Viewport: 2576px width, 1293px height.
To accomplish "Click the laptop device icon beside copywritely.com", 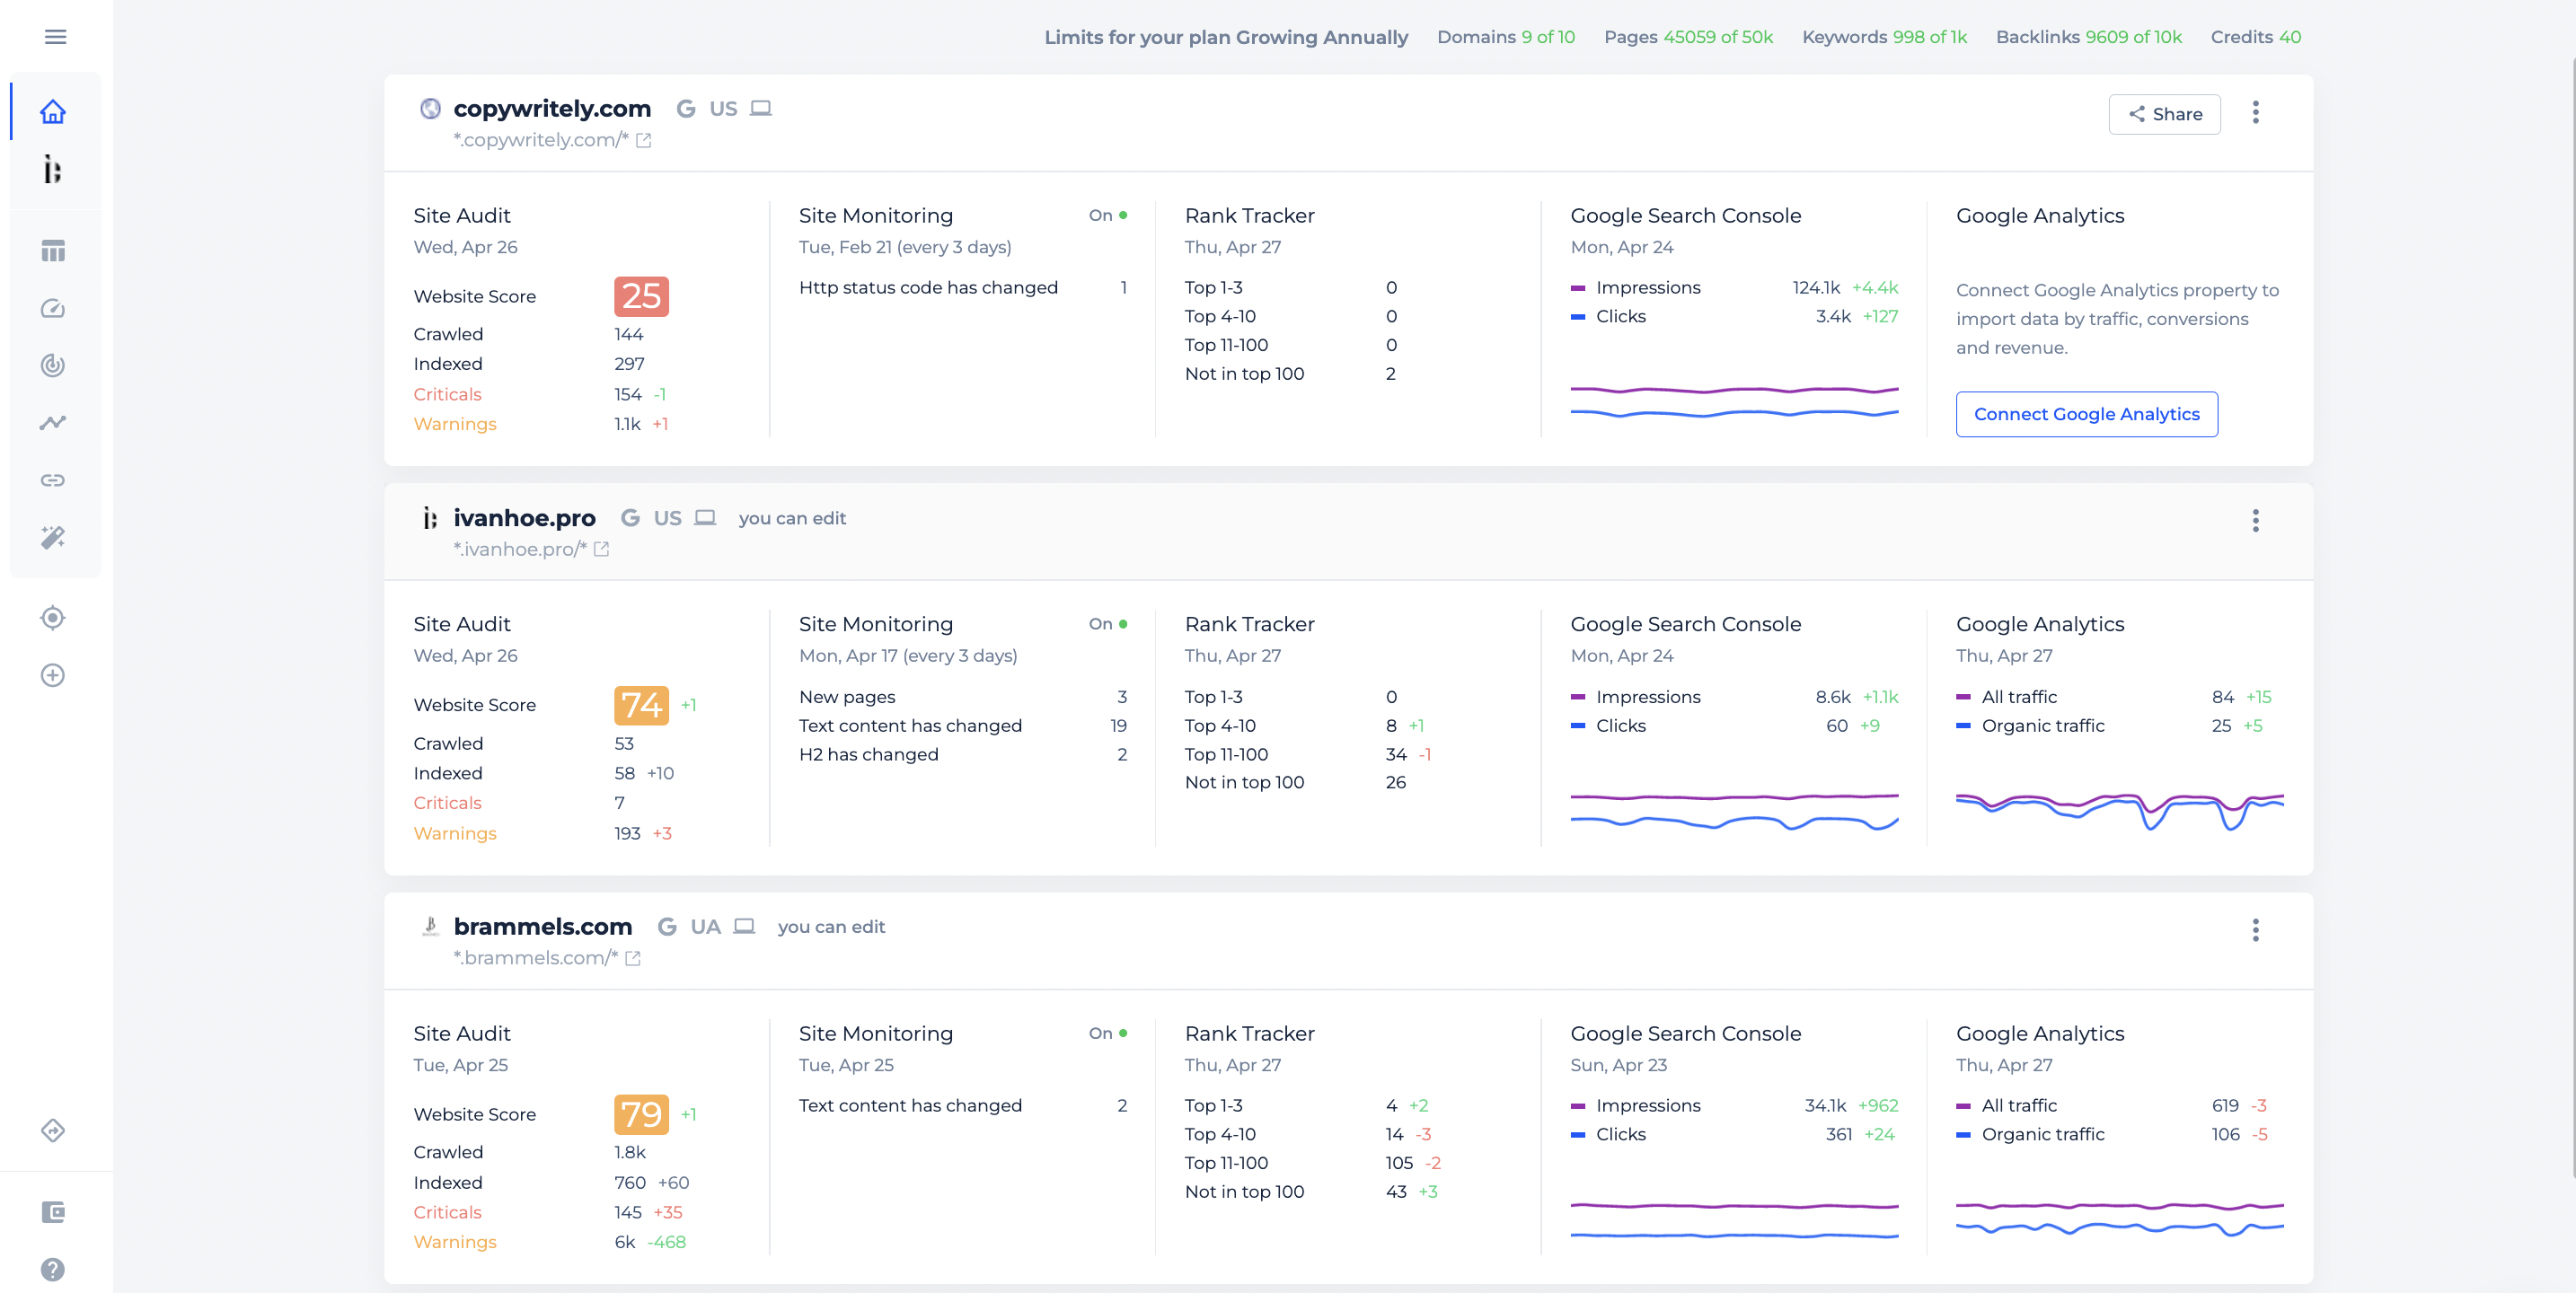I will point(761,108).
